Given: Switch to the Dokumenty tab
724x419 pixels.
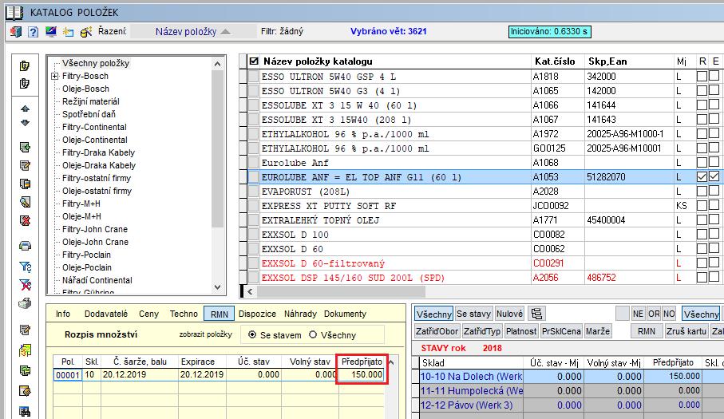Looking at the screenshot, I should 345,314.
